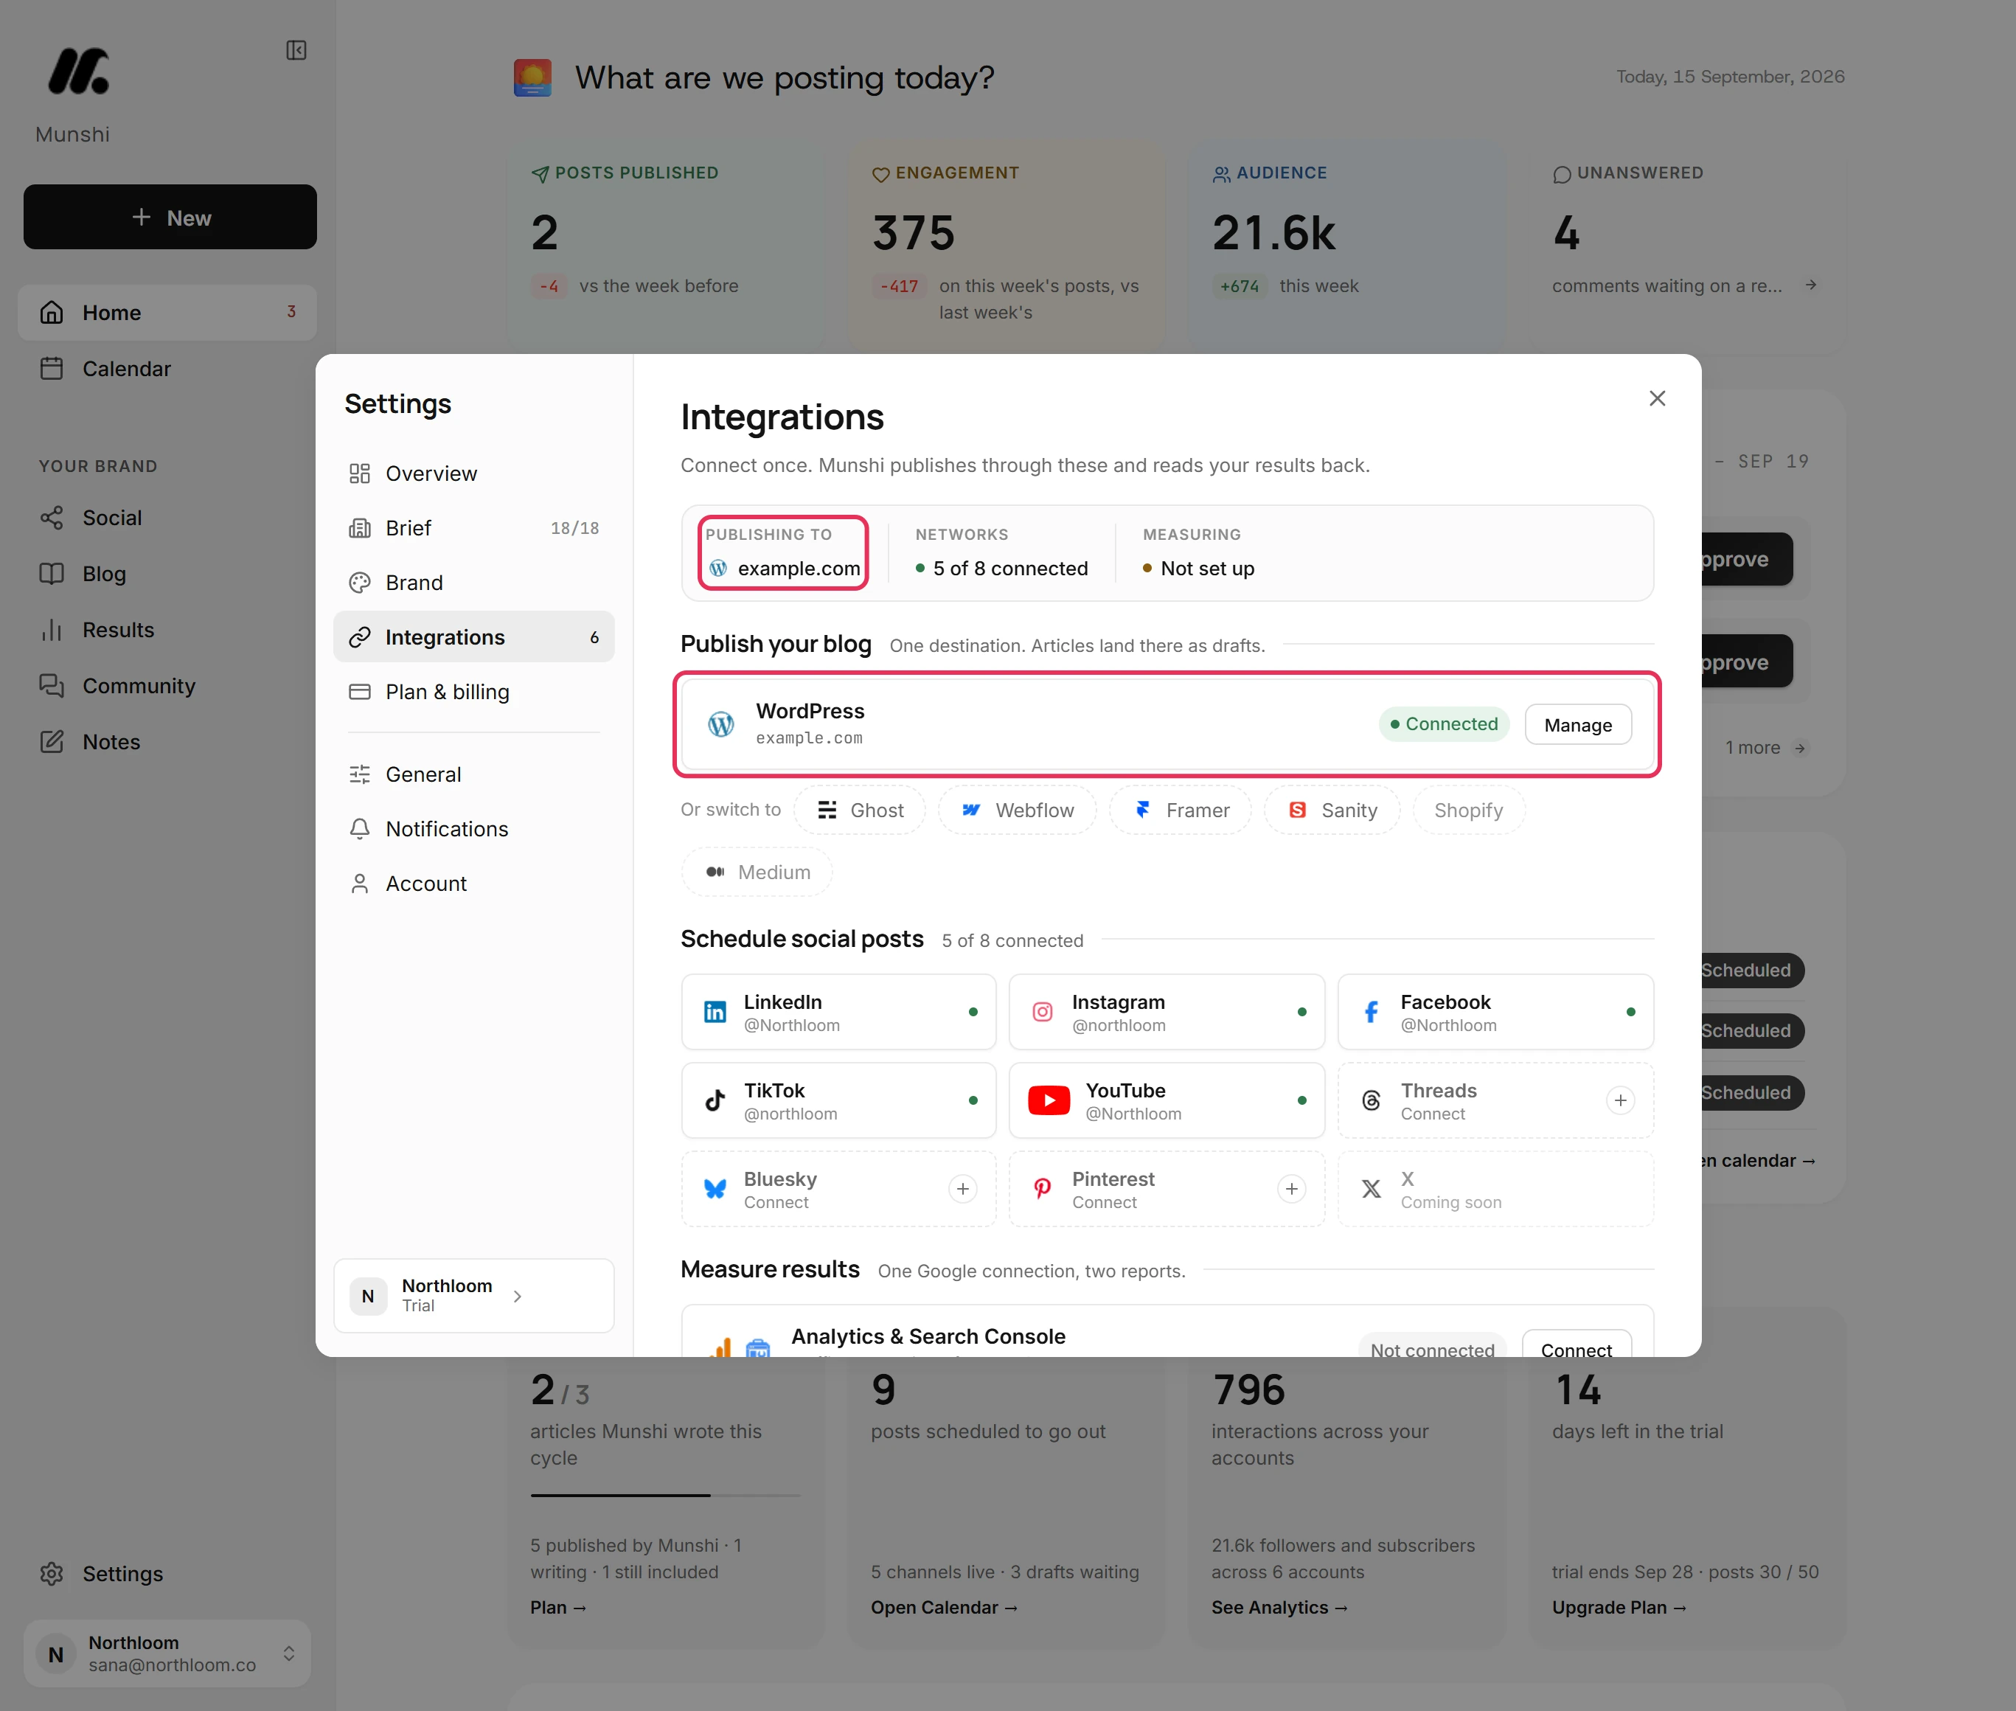Close the Settings dialog
This screenshot has width=2016, height=1711.
[x=1657, y=399]
